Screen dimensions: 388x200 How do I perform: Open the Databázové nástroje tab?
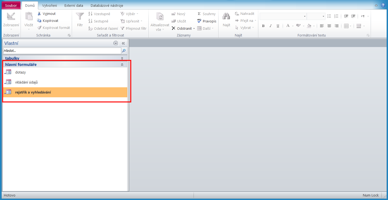pyautogui.click(x=107, y=5)
